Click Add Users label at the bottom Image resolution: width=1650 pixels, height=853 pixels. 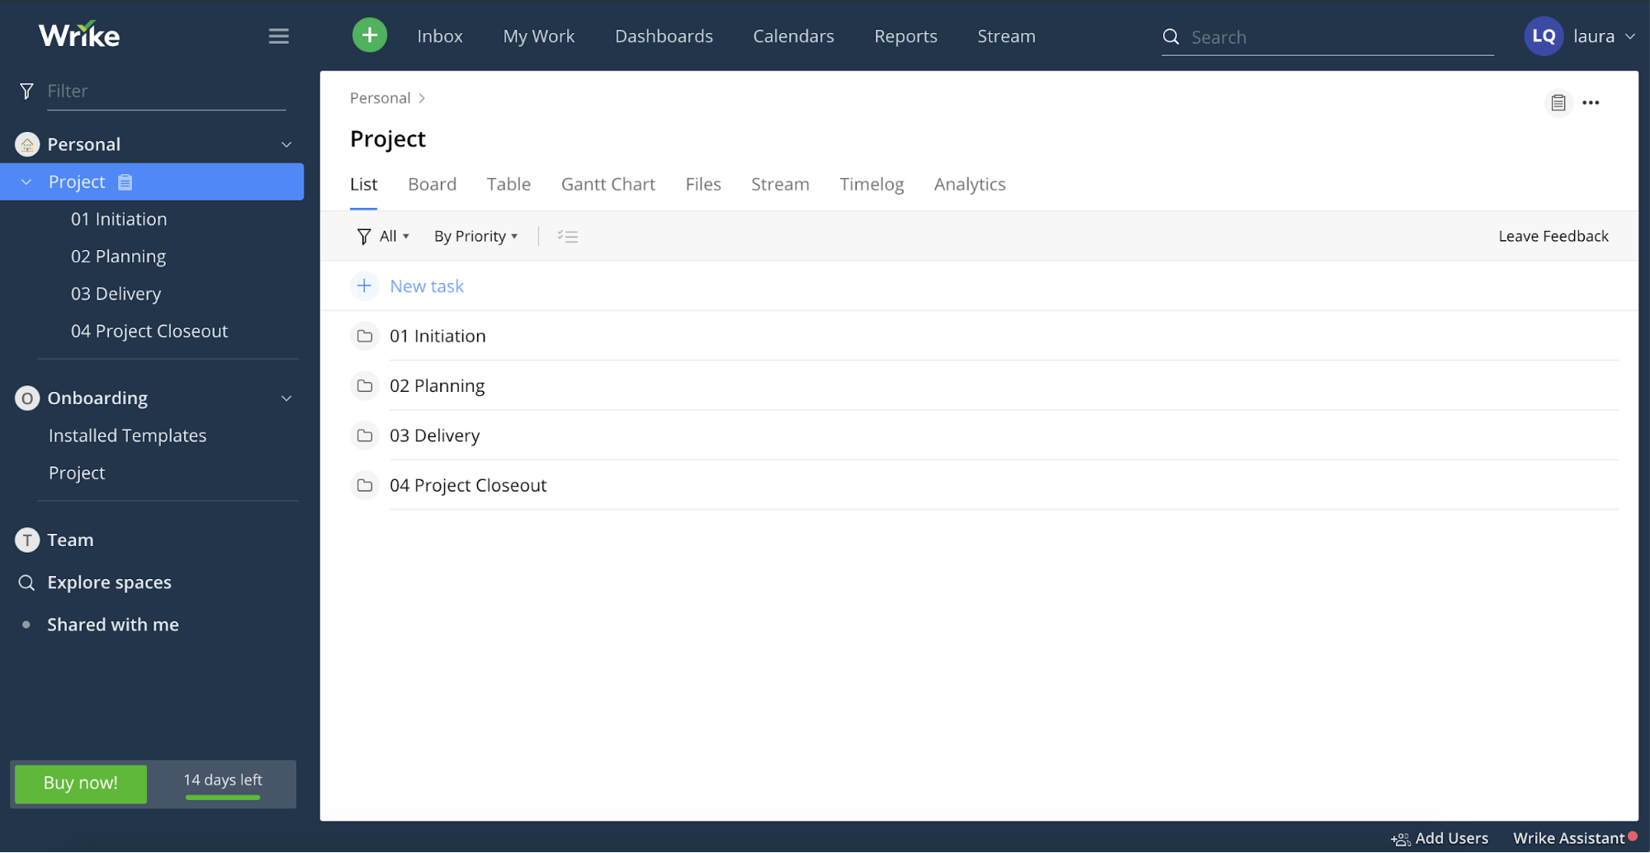click(x=1452, y=839)
